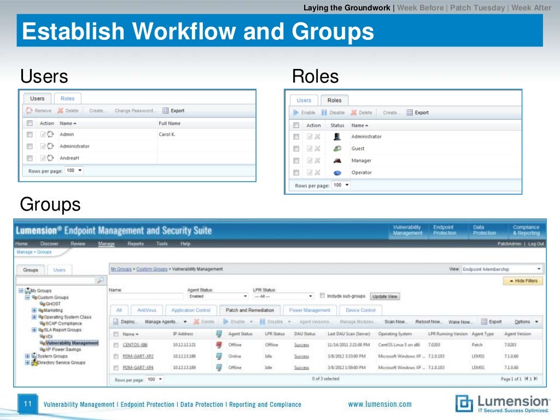This screenshot has width=560, height=420.
Task: Click the magnifier search icon in Groups pane
Action: click(101, 280)
